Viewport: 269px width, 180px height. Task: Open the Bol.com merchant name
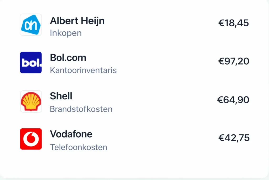point(68,58)
